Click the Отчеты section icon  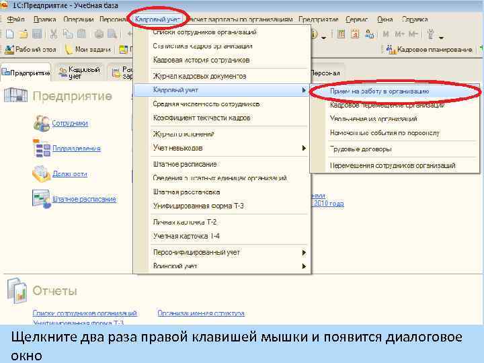tap(17, 290)
